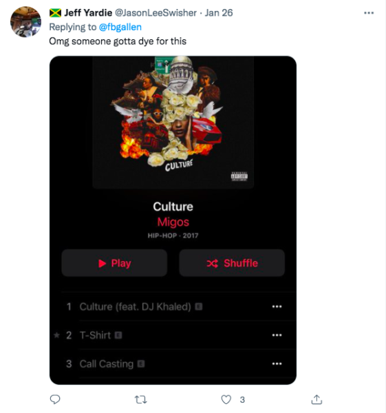Open options for Culture (feat. DJ Khaled) track

click(x=277, y=306)
